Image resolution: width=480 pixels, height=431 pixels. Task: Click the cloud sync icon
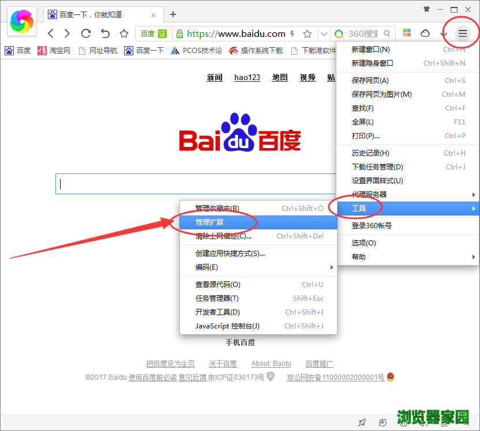click(425, 33)
